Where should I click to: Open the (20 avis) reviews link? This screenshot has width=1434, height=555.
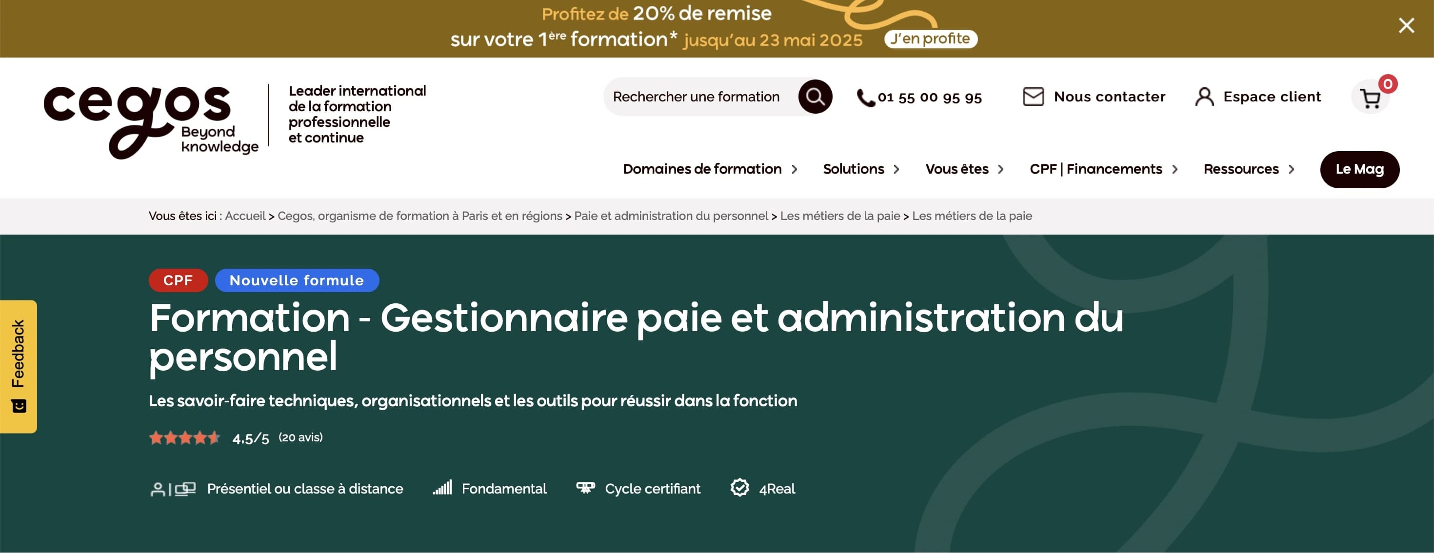point(300,437)
